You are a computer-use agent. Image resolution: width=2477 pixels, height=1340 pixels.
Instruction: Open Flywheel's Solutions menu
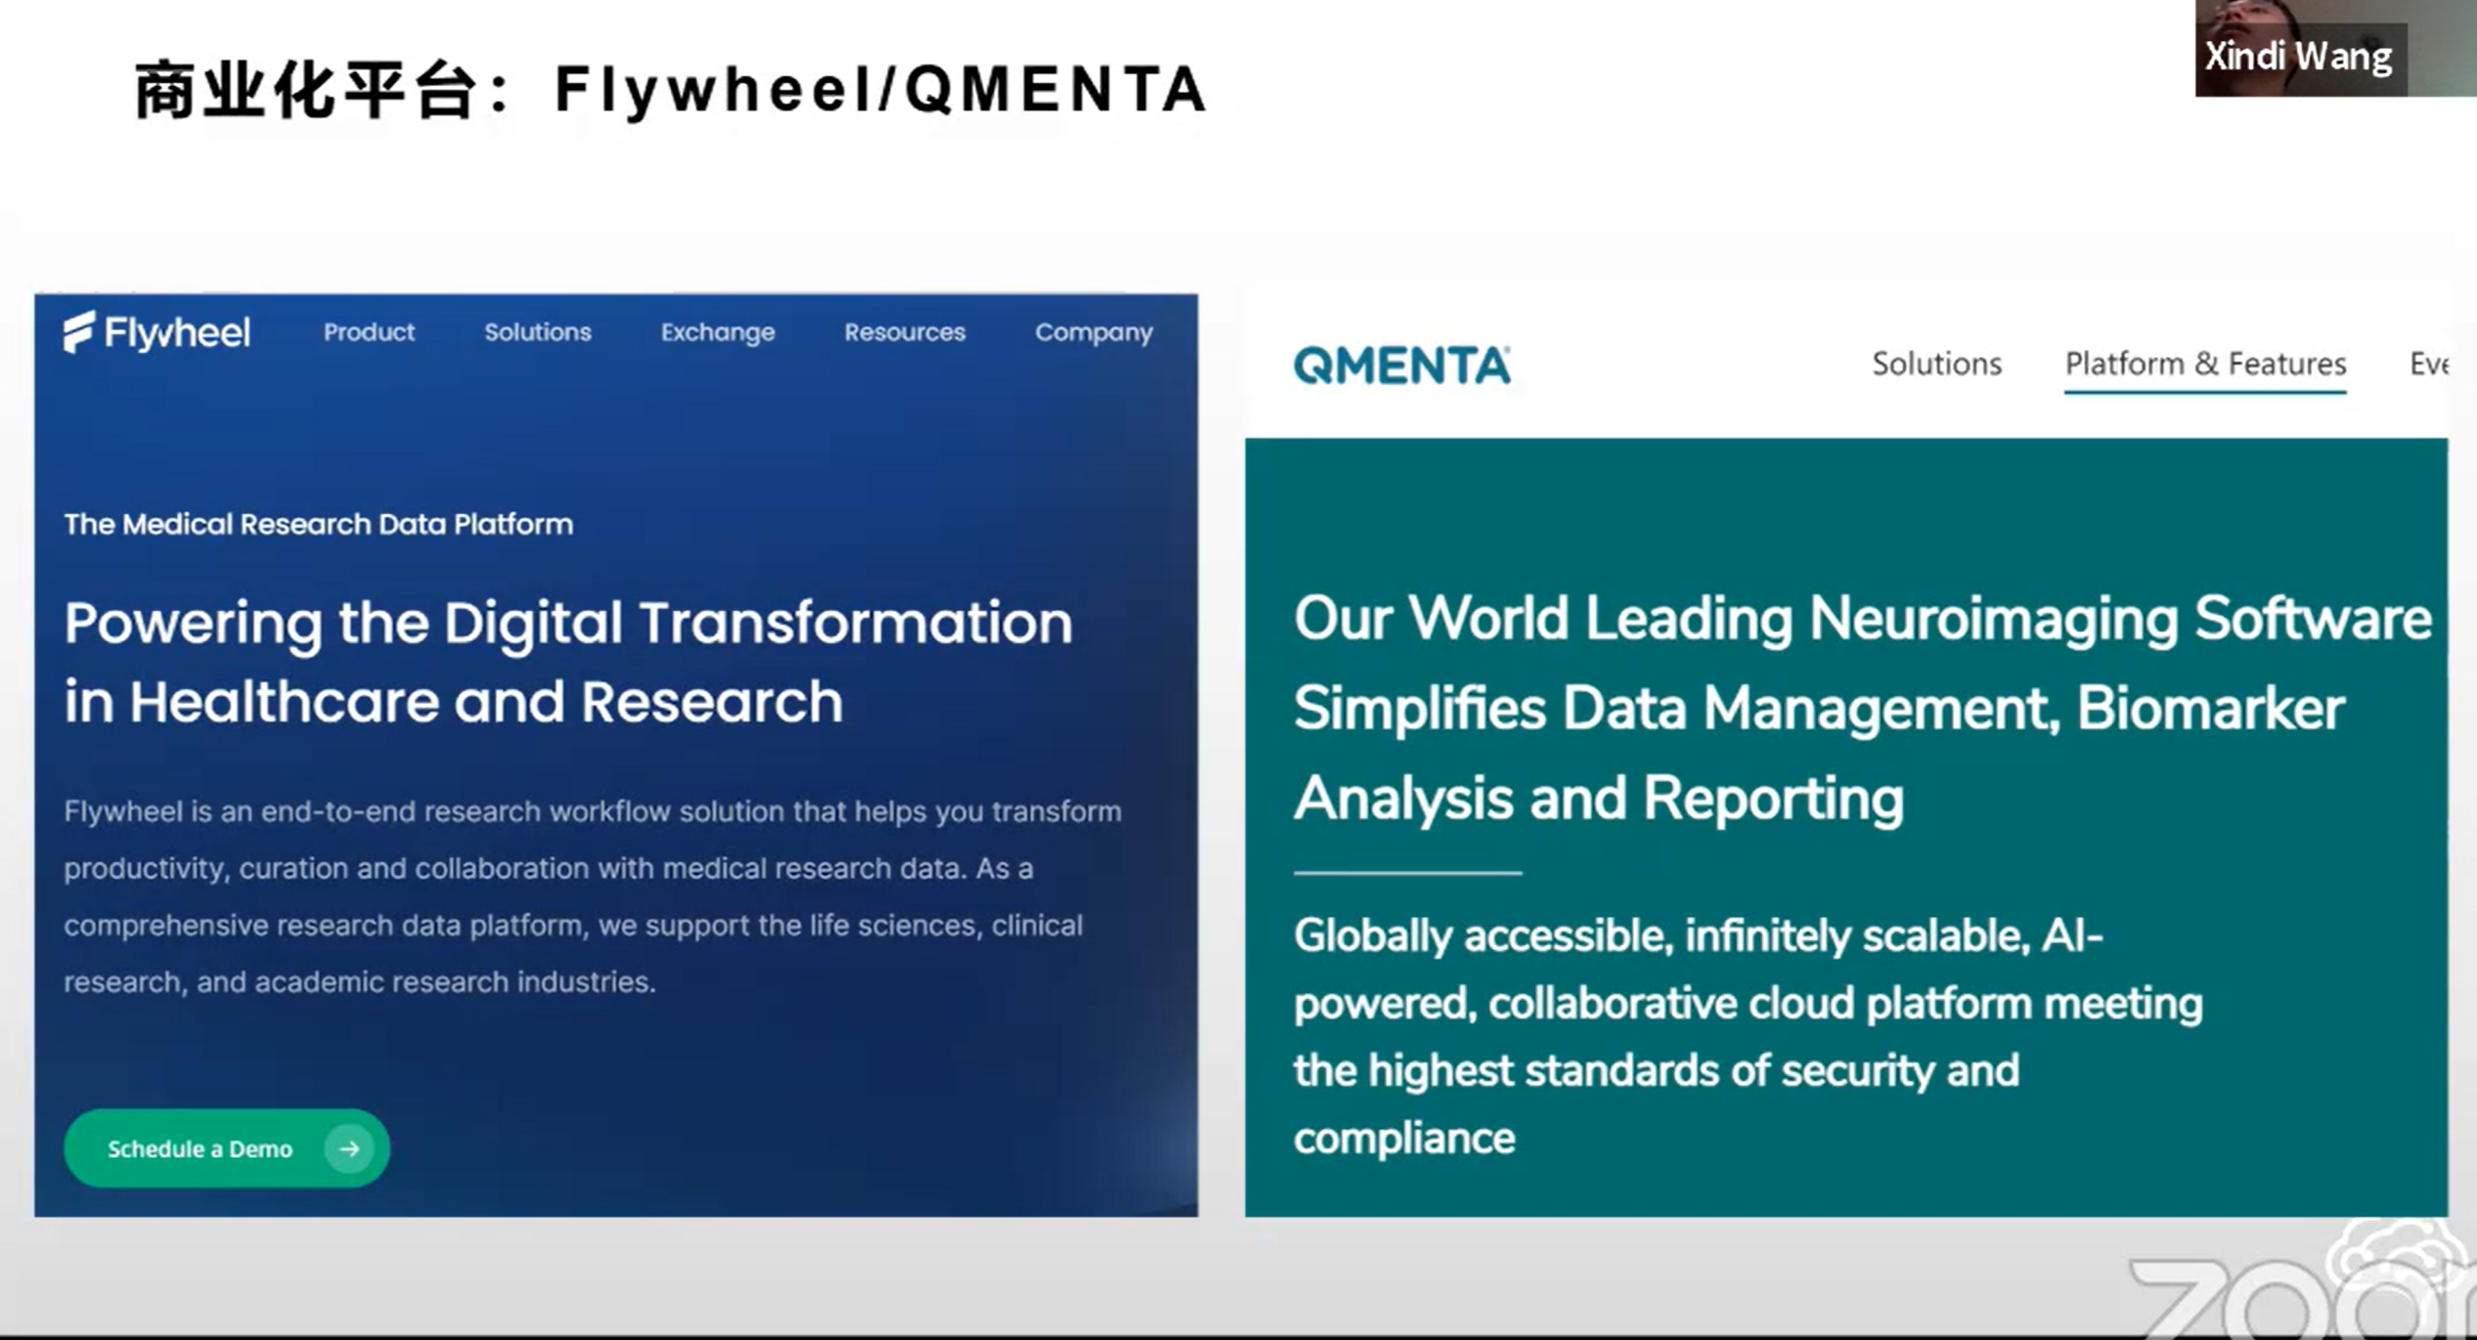coord(538,332)
